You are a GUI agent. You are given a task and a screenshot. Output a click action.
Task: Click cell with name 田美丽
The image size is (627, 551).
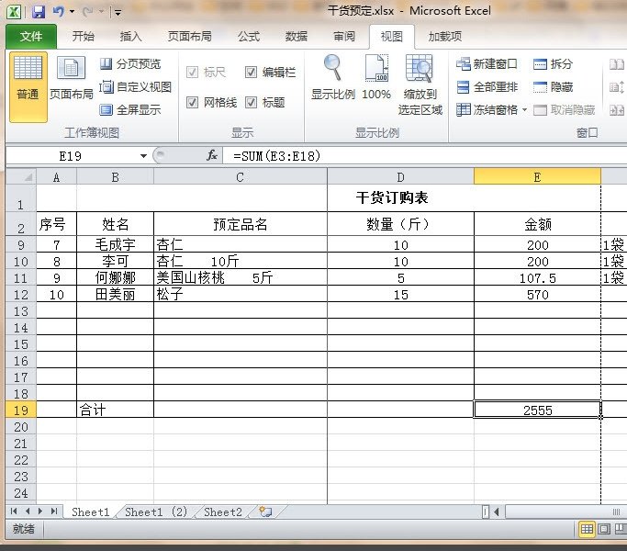[x=115, y=294]
